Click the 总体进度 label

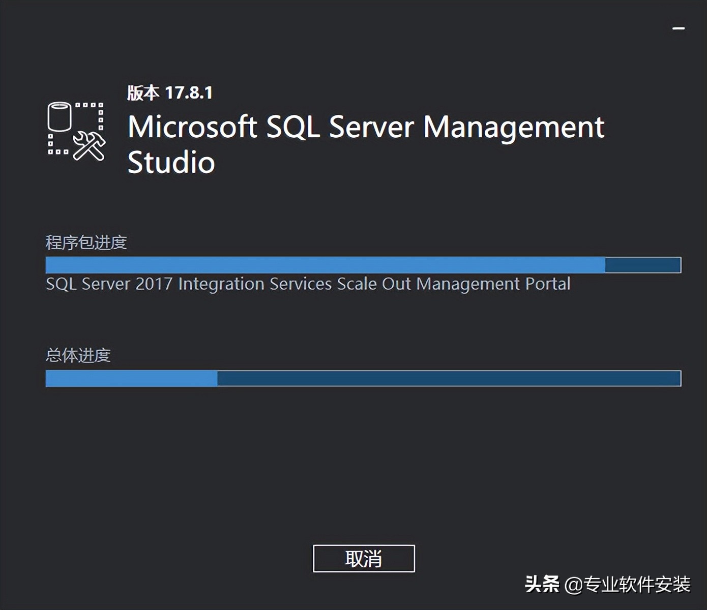[x=78, y=355]
